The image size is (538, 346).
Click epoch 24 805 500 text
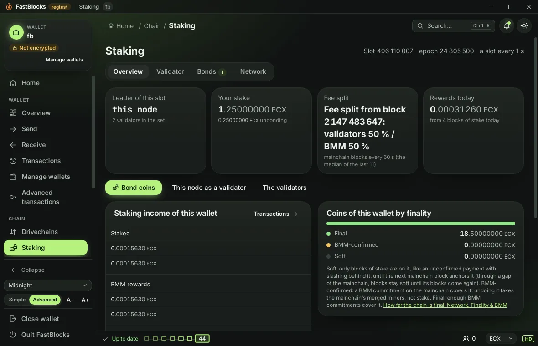(446, 51)
